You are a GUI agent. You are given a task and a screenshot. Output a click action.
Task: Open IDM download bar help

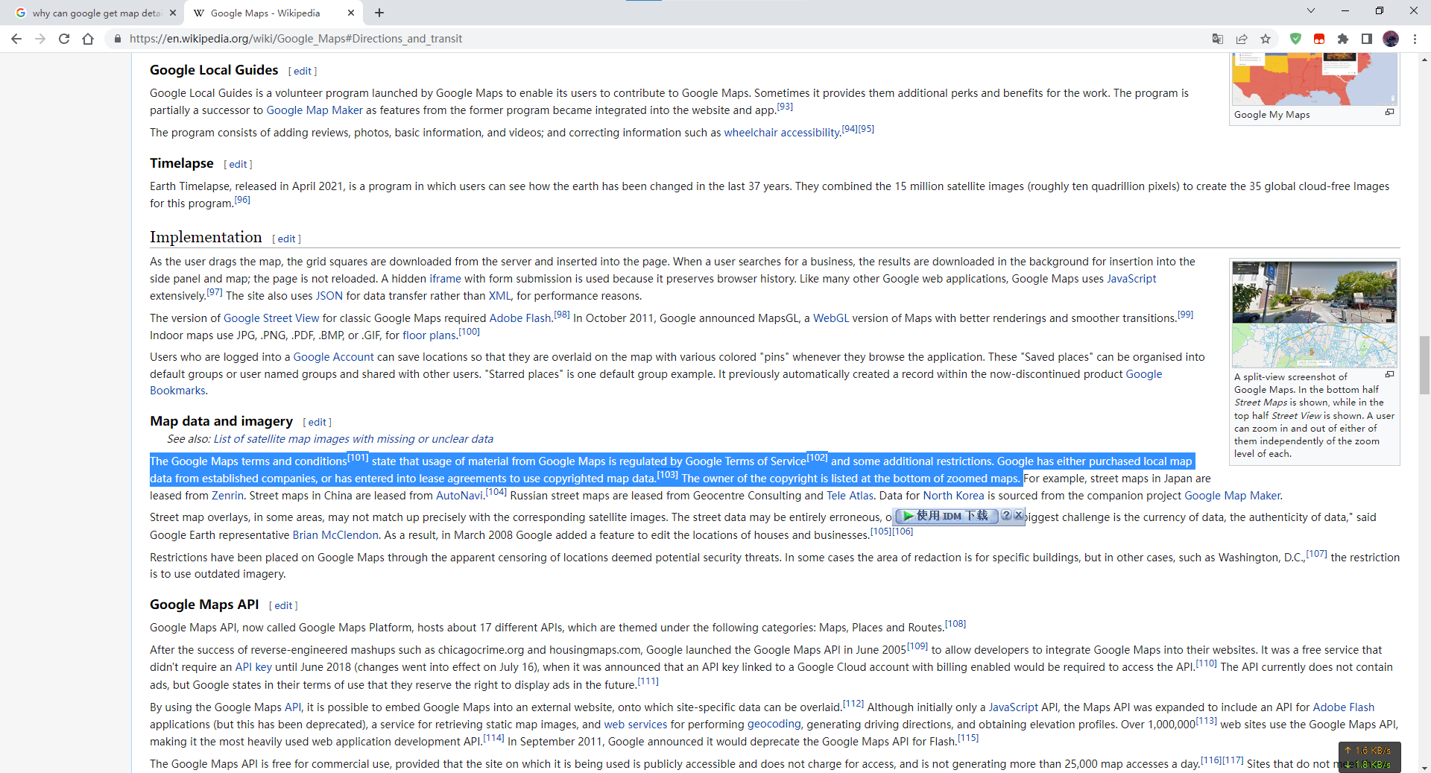click(1005, 515)
